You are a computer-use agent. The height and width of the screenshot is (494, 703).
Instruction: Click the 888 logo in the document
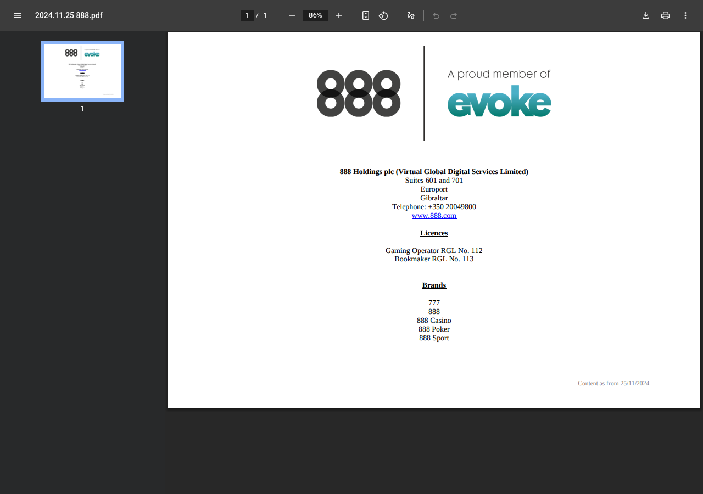click(359, 93)
